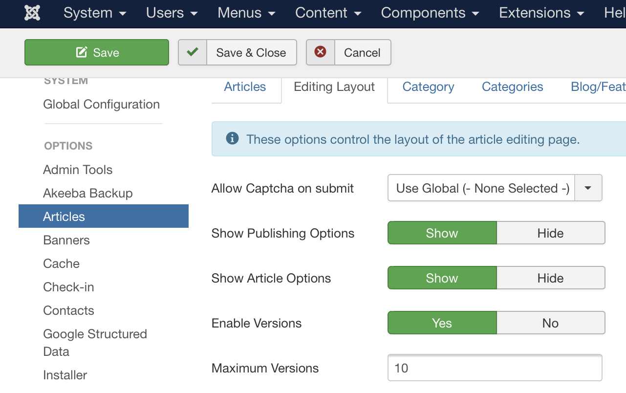Viewport: 626px width, 393px height.
Task: Click the blue info icon in the notice
Action: point(232,139)
